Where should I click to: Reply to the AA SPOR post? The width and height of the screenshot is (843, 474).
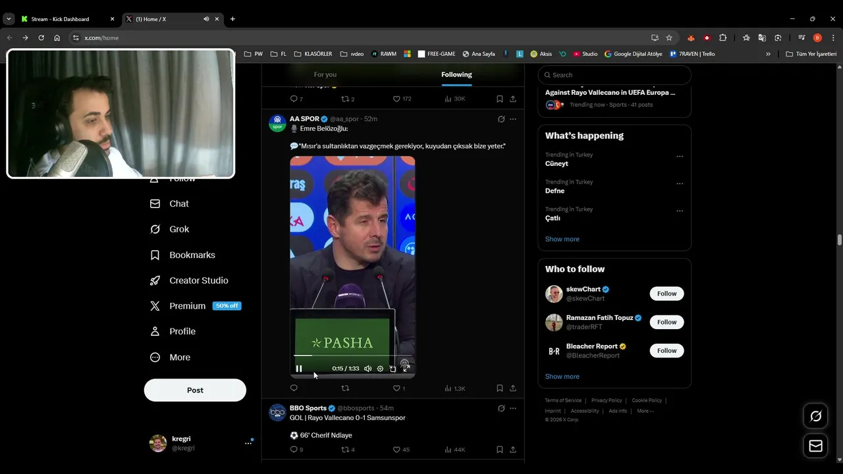pyautogui.click(x=294, y=388)
